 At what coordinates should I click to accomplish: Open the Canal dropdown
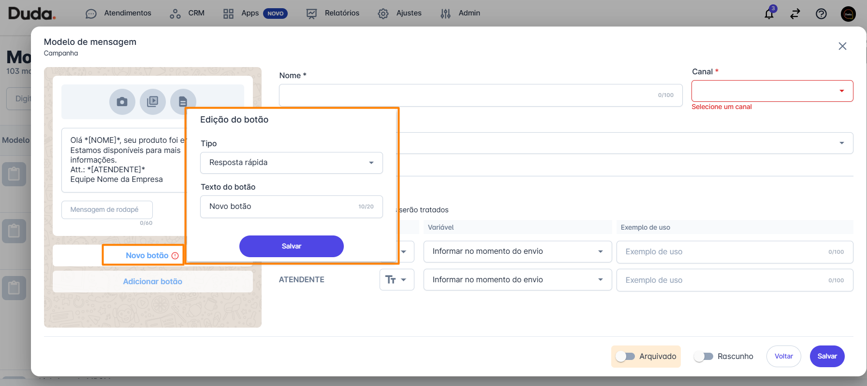point(772,91)
